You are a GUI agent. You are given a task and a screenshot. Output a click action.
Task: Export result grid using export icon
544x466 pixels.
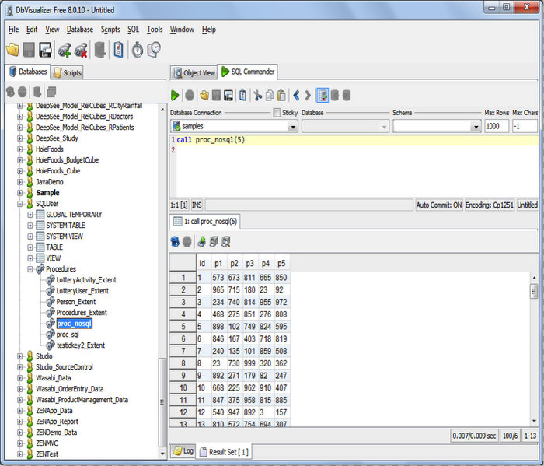pos(201,241)
